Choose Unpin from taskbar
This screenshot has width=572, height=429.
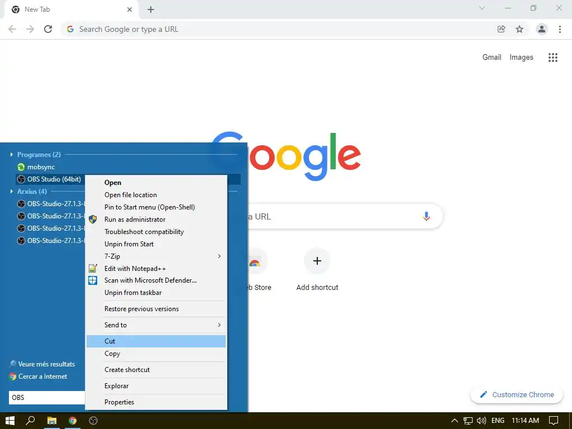coord(156,293)
